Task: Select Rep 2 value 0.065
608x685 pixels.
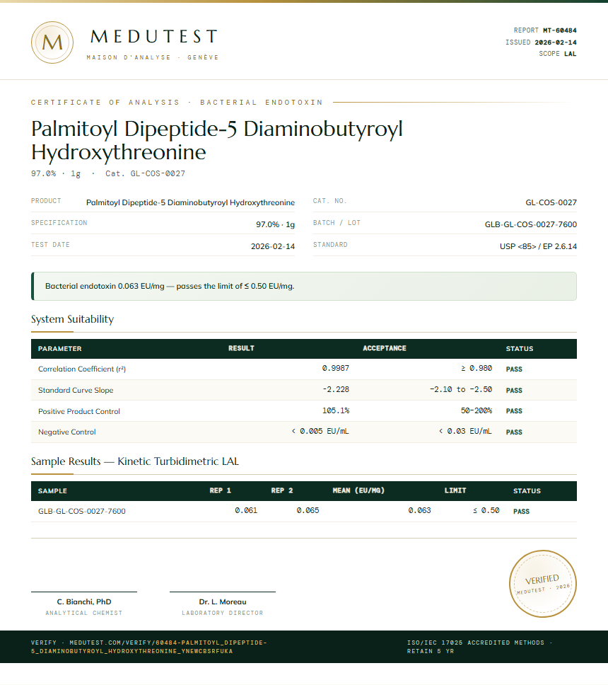Action: pyautogui.click(x=308, y=510)
